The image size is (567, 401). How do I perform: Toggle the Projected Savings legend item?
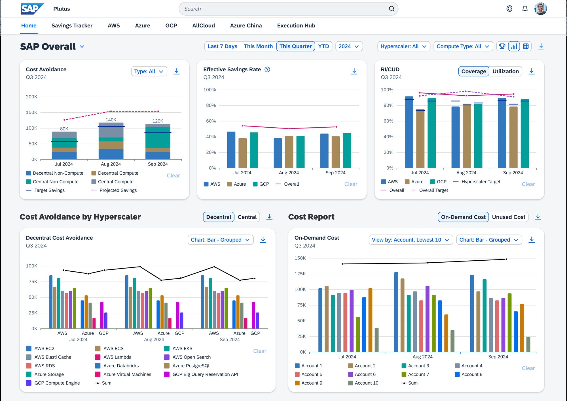pos(114,190)
